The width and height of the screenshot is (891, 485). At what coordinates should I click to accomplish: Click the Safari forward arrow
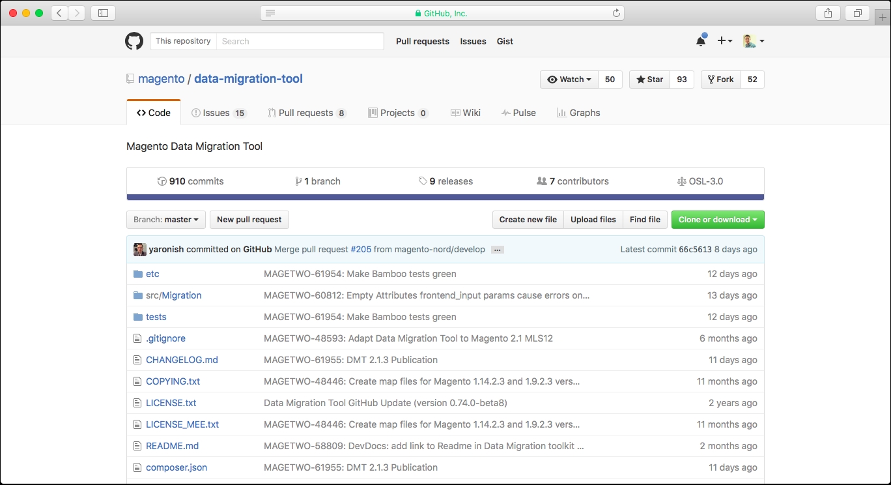coord(77,13)
